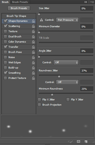The width and height of the screenshot is (95, 145).
Task: Open the Angle Jitter Control dropdown
Action: [66, 63]
